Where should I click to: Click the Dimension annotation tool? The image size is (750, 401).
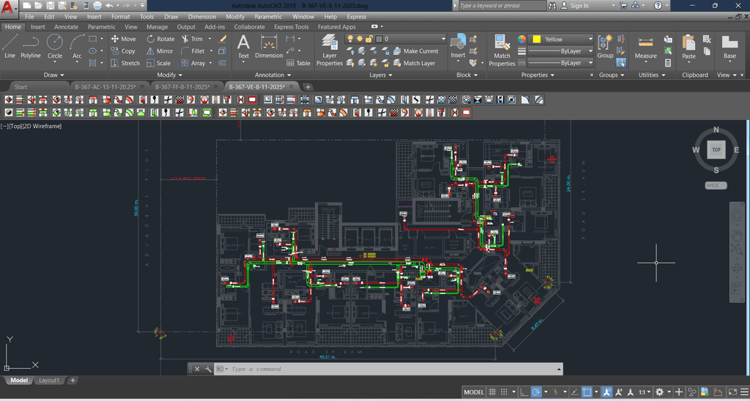click(x=269, y=47)
